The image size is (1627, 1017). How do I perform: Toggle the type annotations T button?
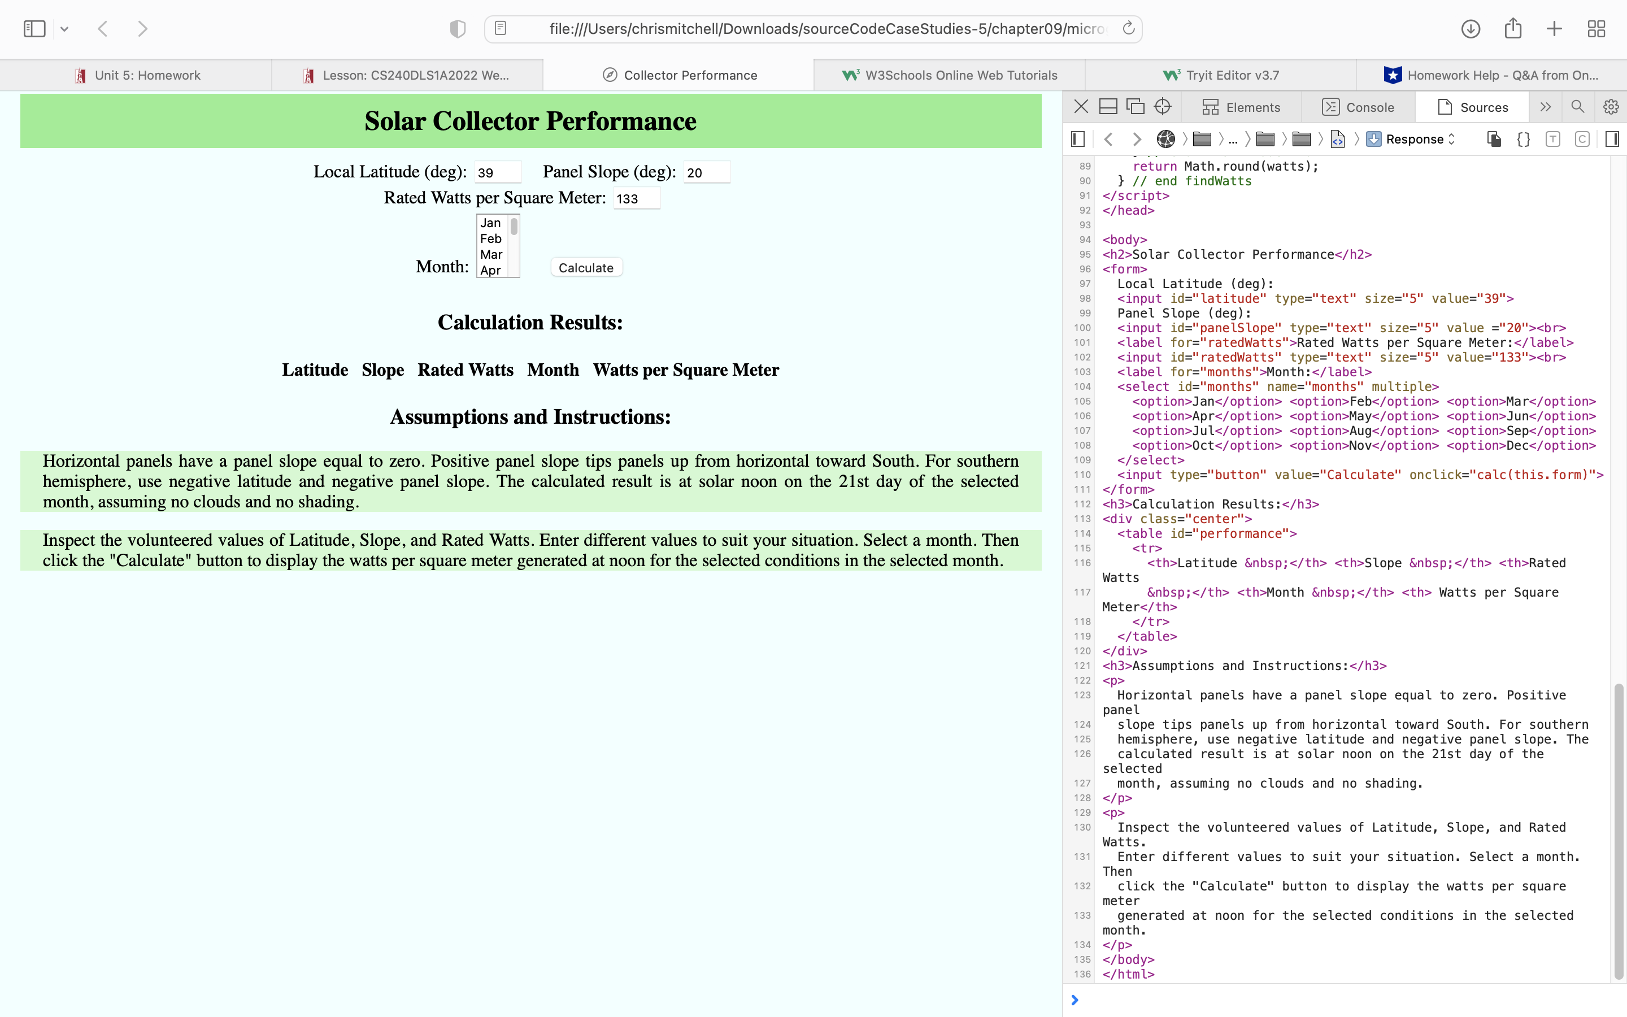(x=1552, y=139)
